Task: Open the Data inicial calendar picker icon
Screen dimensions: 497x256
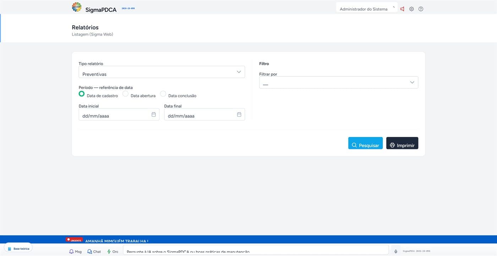Action: [154, 114]
